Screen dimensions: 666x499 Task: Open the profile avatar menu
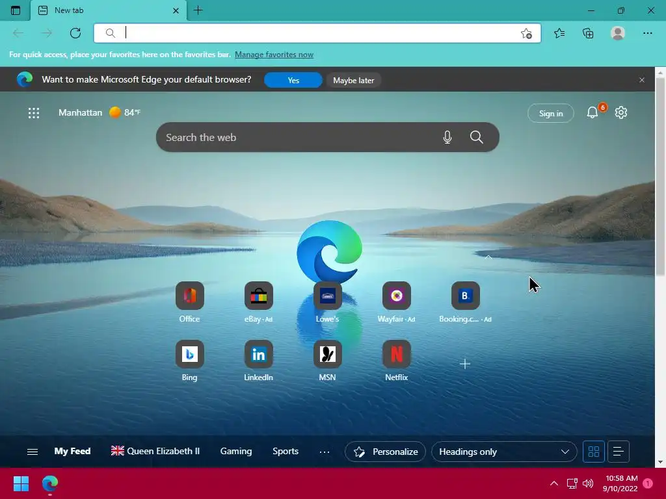[618, 33]
